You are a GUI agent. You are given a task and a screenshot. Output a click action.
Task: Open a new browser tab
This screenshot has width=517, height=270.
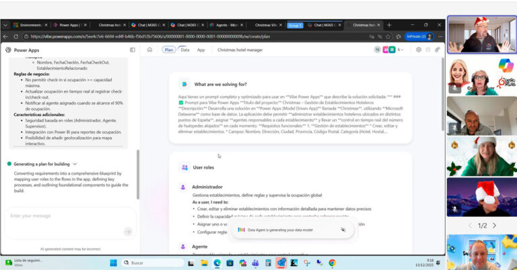(389, 25)
